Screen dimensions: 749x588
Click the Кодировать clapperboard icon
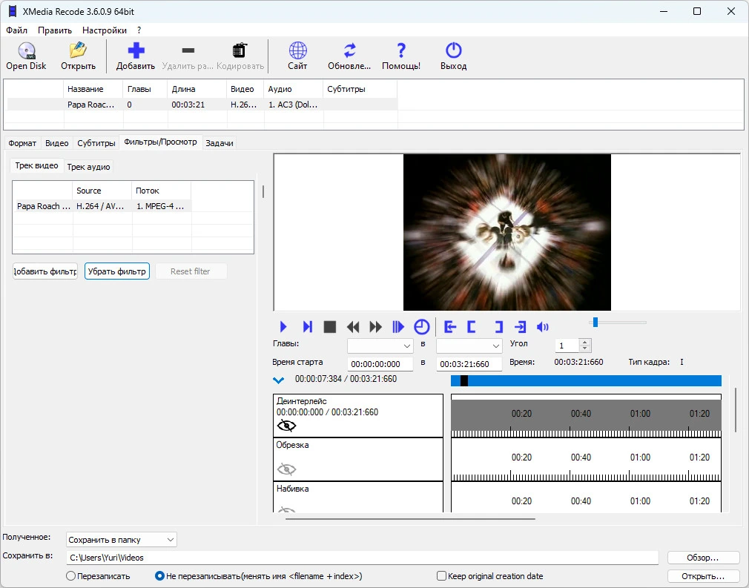pyautogui.click(x=240, y=50)
